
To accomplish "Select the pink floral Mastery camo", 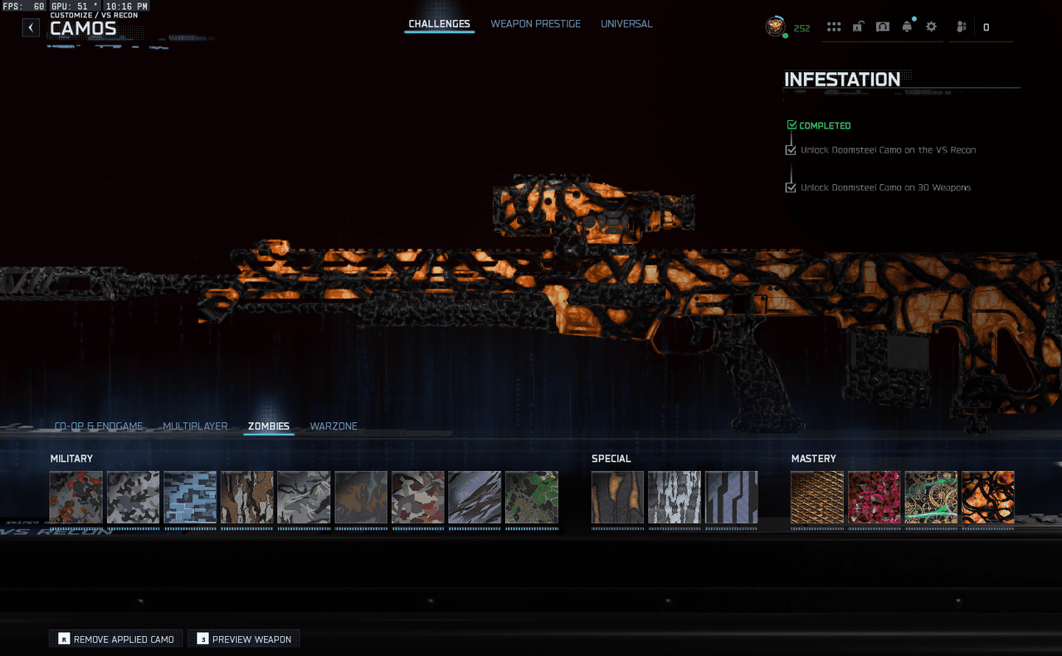I will tap(874, 498).
